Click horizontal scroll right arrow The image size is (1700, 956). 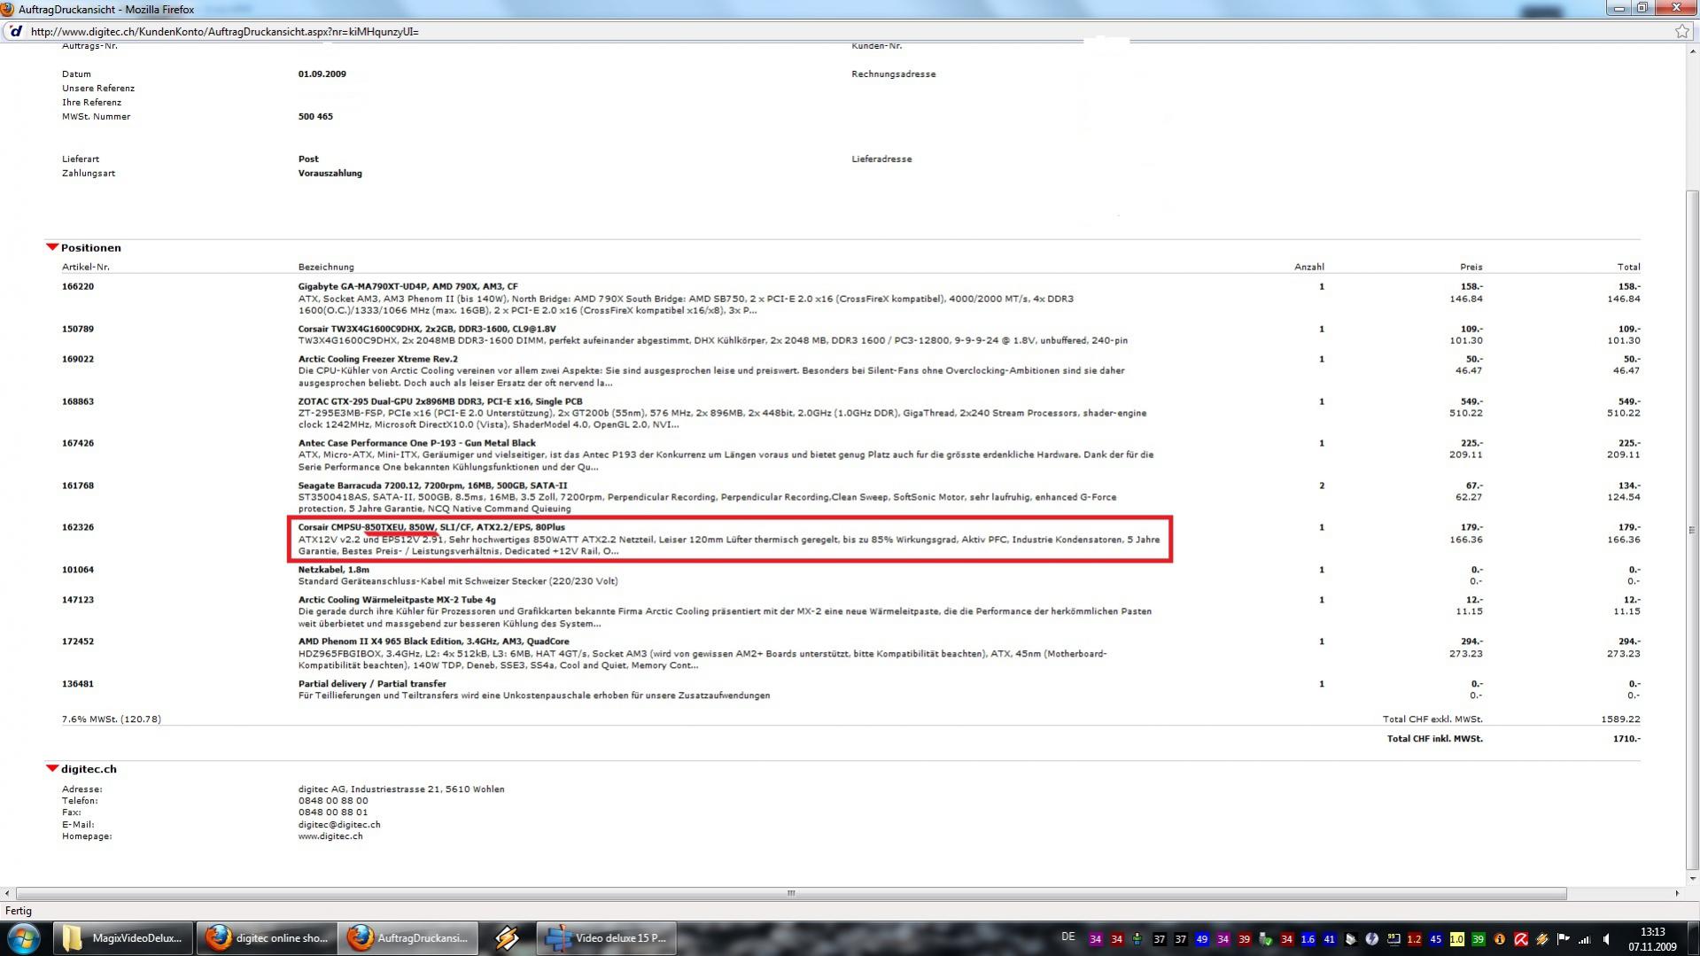[1677, 893]
